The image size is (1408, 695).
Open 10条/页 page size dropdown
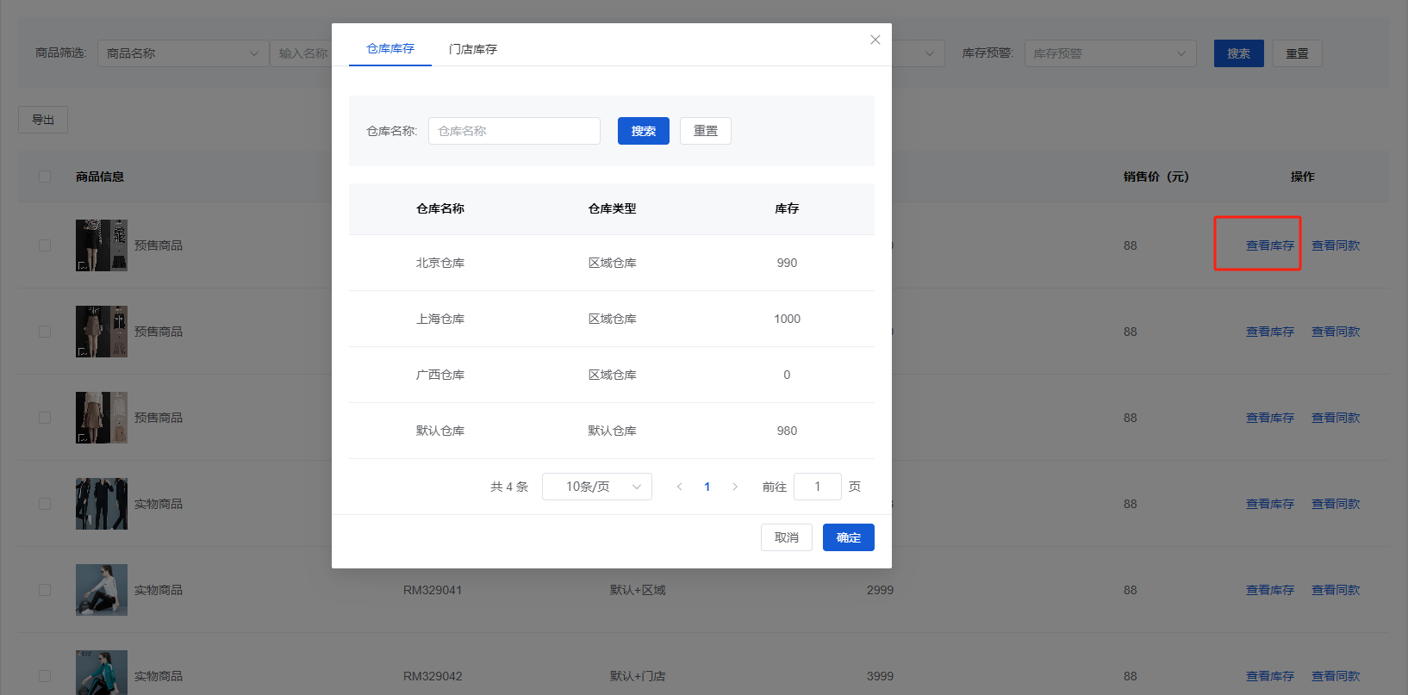pos(597,487)
